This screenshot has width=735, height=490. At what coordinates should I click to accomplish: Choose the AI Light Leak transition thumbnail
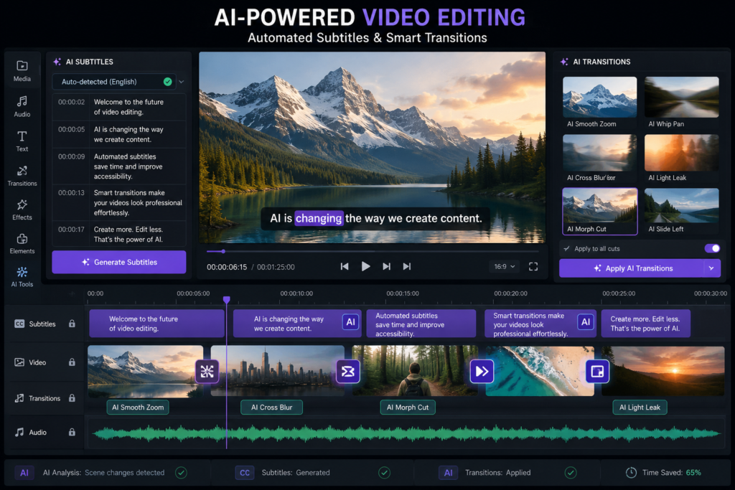pos(682,153)
